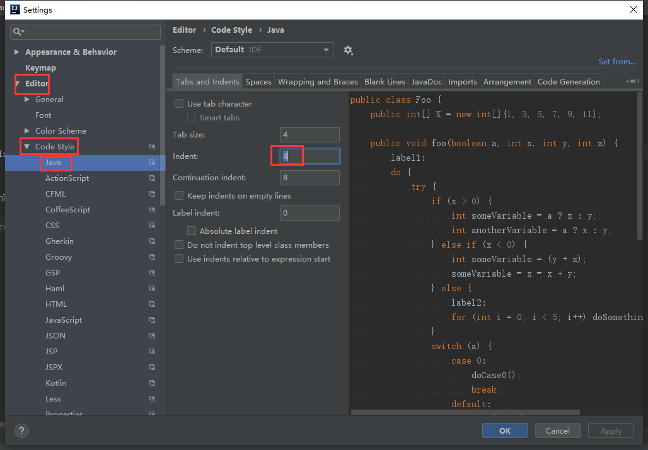The image size is (648, 450).
Task: Close the Settings dialog with the X
Action: [x=633, y=9]
